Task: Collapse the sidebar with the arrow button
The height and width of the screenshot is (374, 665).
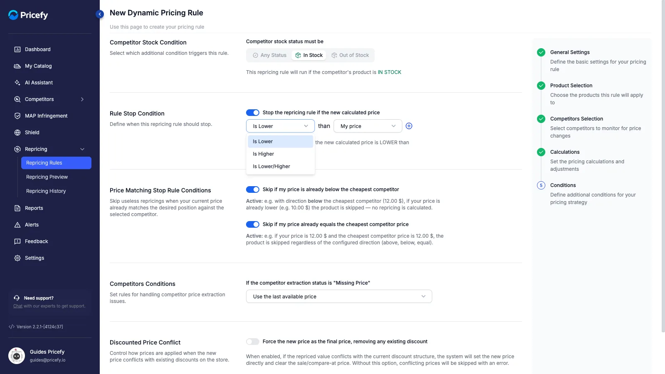Action: (100, 14)
